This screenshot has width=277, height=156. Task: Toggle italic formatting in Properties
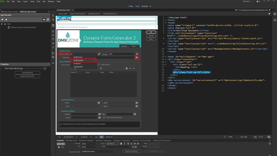click(124, 144)
